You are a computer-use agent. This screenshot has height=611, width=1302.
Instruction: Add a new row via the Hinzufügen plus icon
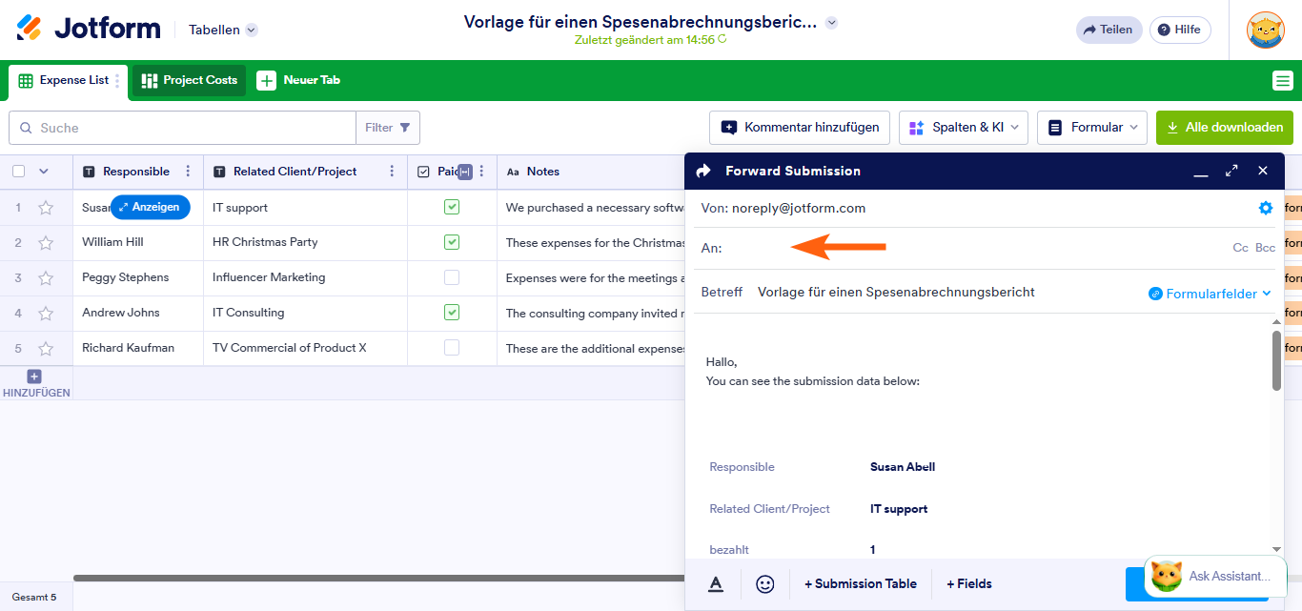coord(33,376)
